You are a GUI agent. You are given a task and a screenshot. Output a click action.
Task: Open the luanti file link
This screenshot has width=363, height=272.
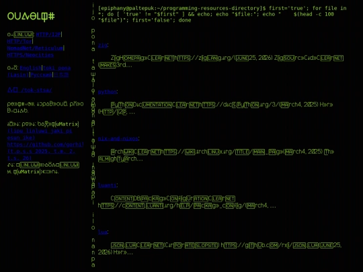[x=107, y=185]
